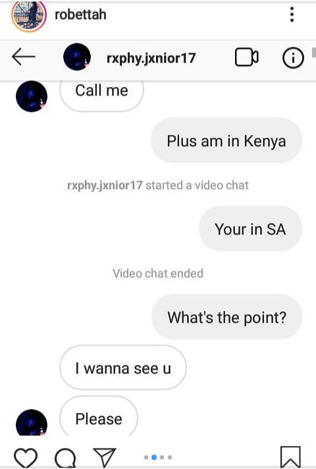Tap rxphy.jxnior17 name in chat header

pos(151,58)
